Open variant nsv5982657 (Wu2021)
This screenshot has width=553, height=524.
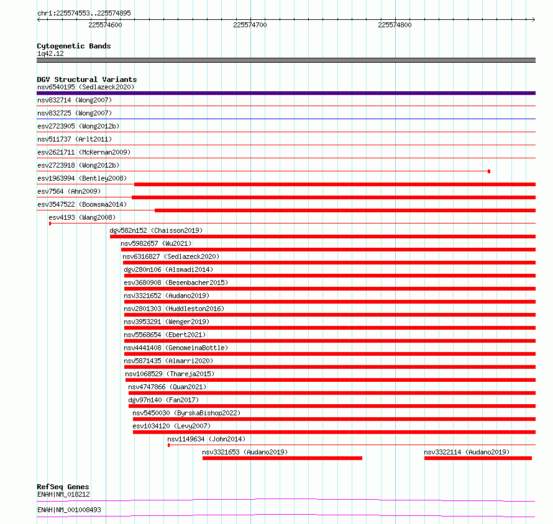156,243
